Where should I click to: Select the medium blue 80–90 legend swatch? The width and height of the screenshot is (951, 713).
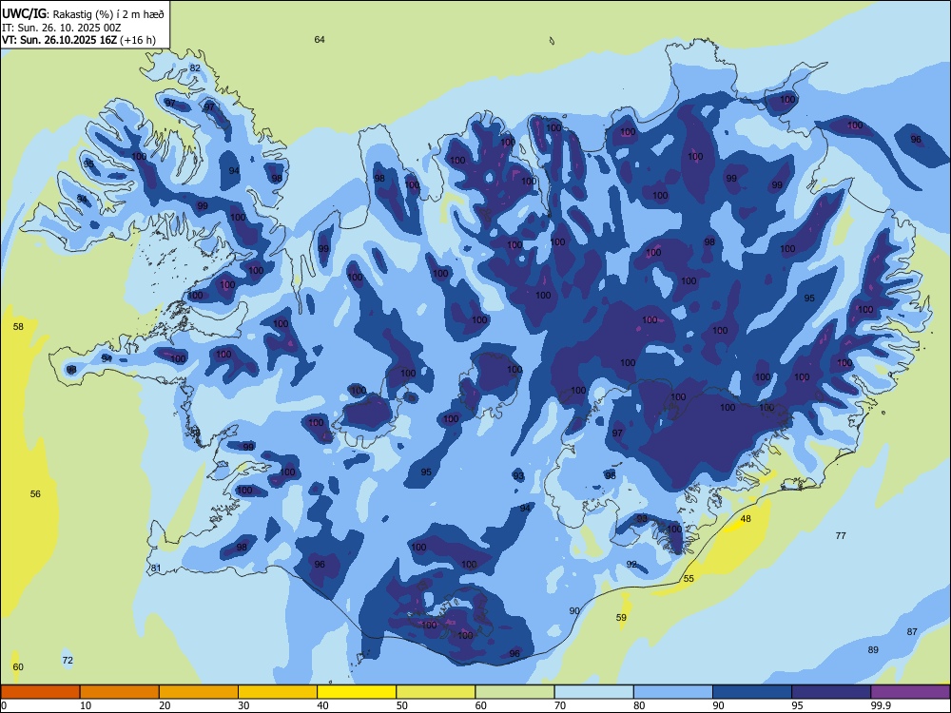[673, 692]
